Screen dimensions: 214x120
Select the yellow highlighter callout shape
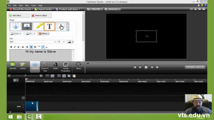pos(39,26)
